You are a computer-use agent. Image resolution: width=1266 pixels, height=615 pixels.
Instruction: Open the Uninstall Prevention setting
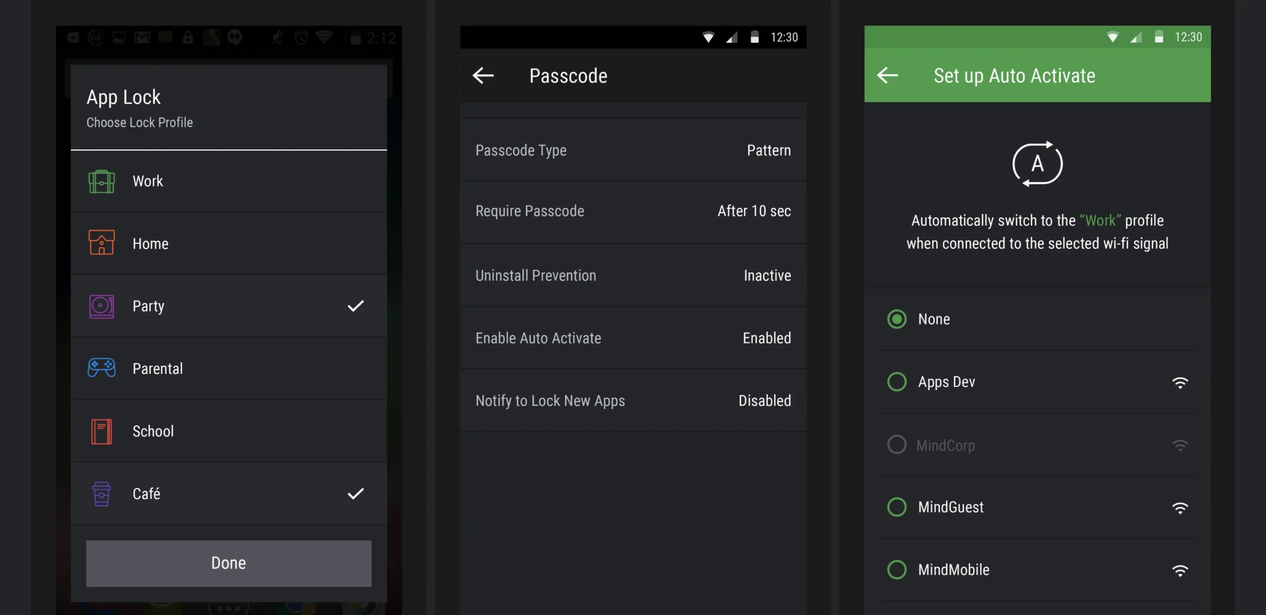633,274
